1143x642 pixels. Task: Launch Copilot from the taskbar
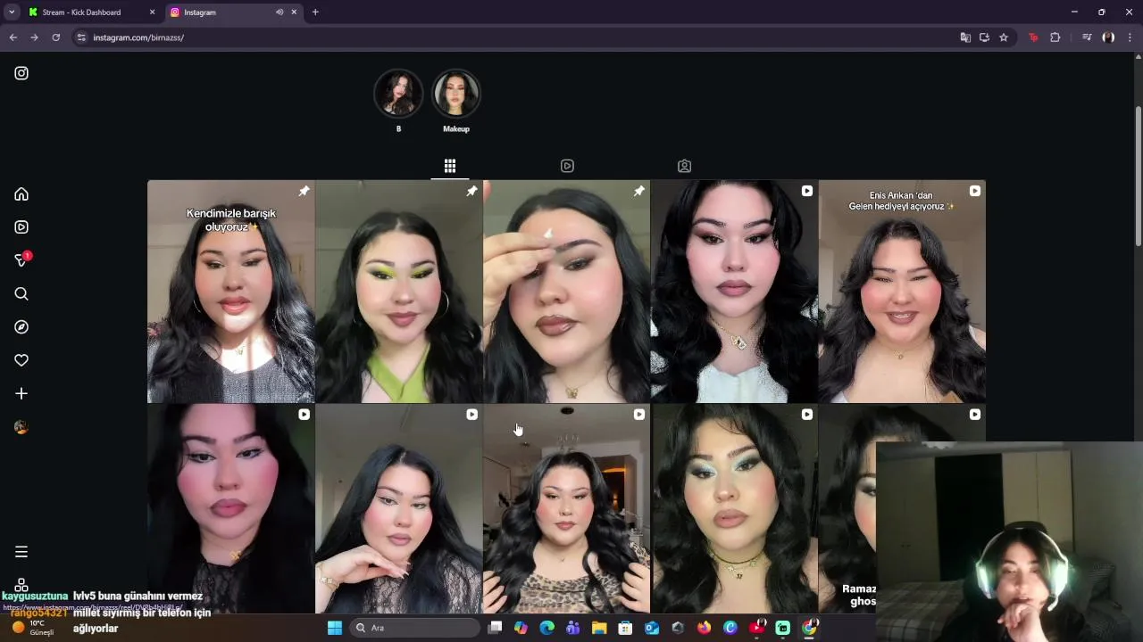521,628
